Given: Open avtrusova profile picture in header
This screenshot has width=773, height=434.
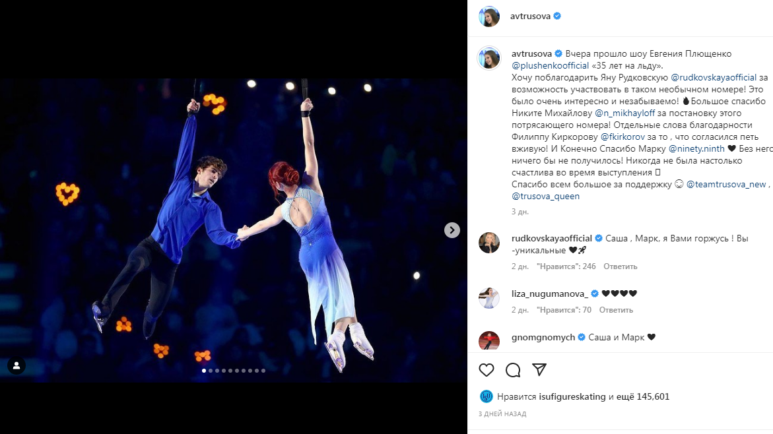Looking at the screenshot, I should (x=489, y=16).
